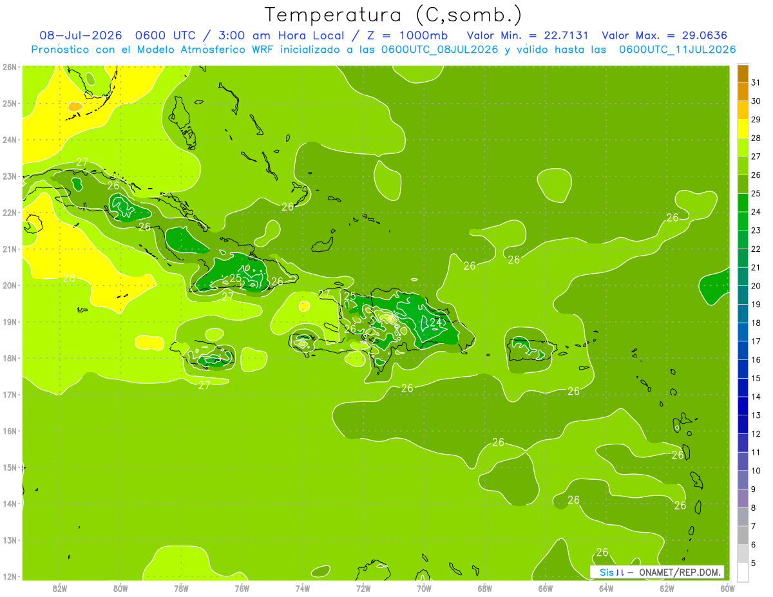Screen dimensions: 773x597
Task: Pick the legend swatch between 25 and 26
Action: [x=743, y=184]
